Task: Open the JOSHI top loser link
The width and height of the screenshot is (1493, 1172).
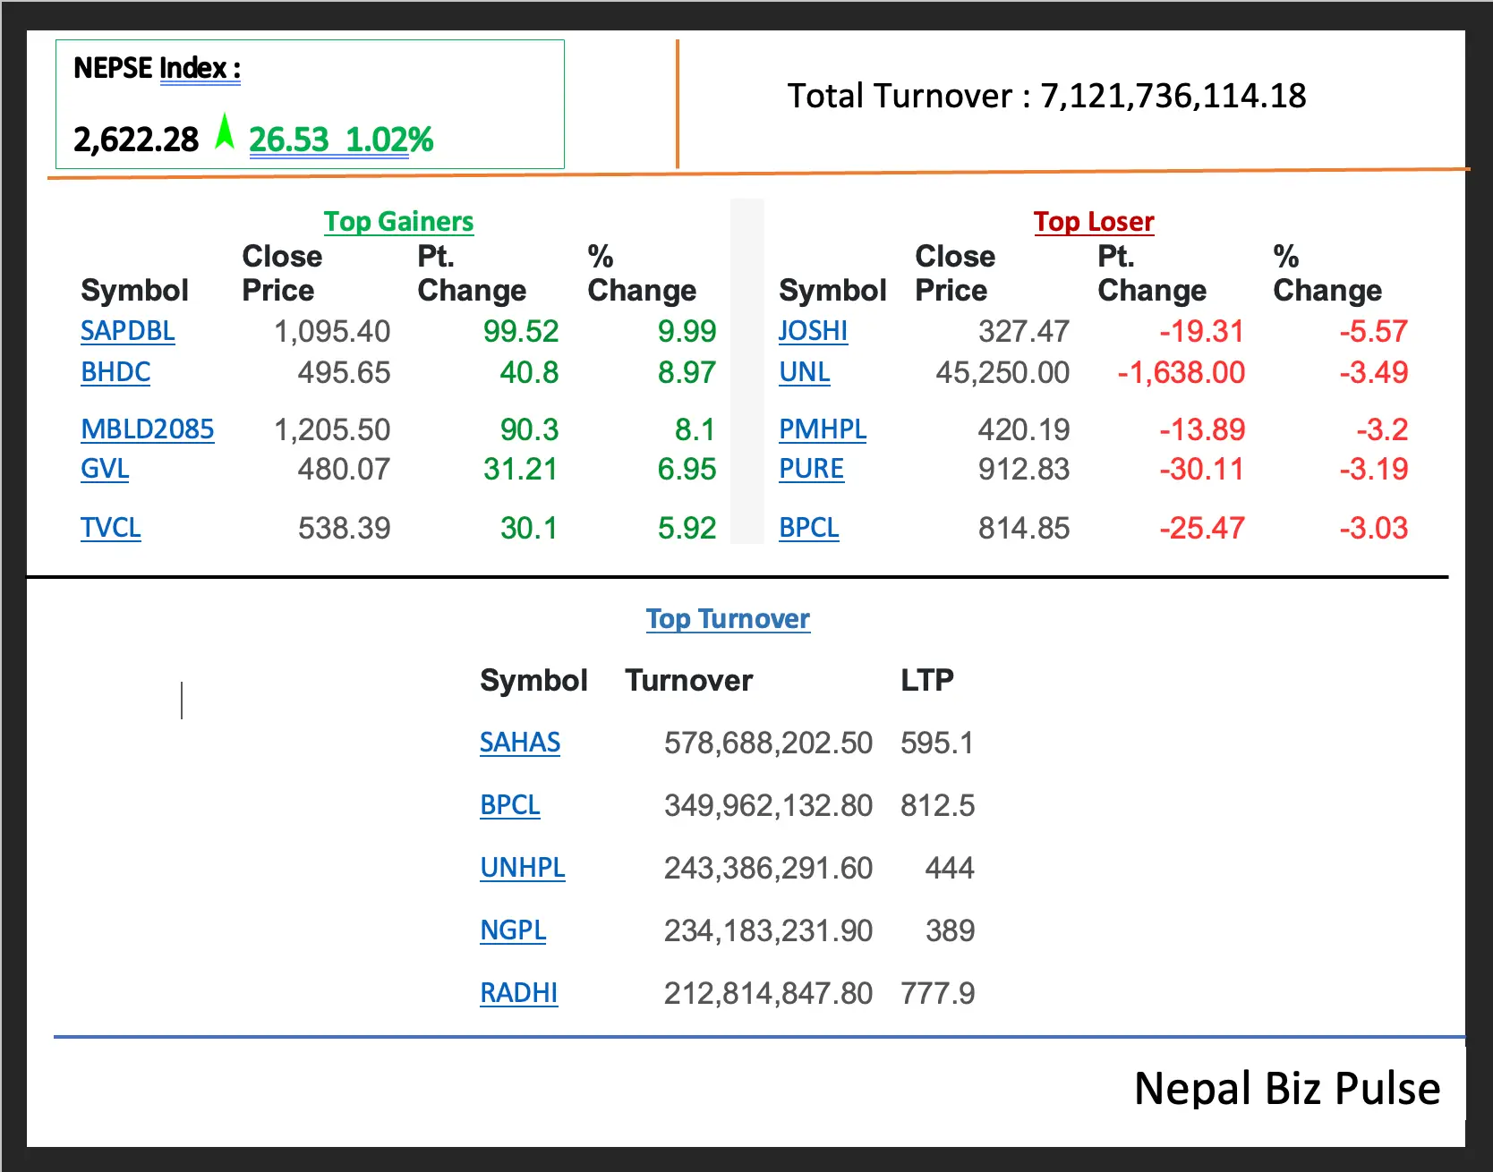Action: tap(812, 331)
